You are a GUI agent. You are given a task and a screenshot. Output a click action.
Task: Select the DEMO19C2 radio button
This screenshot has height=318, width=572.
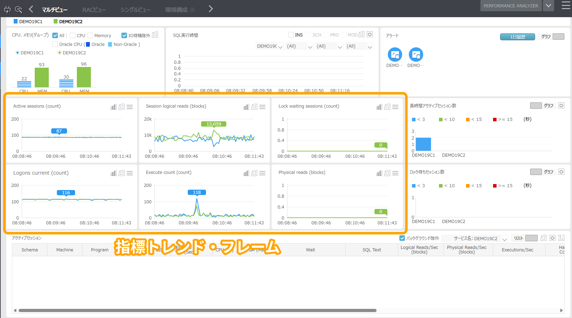(x=60, y=53)
